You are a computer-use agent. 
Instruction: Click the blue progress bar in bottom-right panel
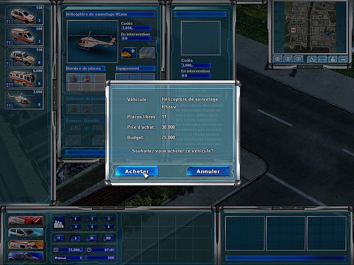tap(285, 258)
